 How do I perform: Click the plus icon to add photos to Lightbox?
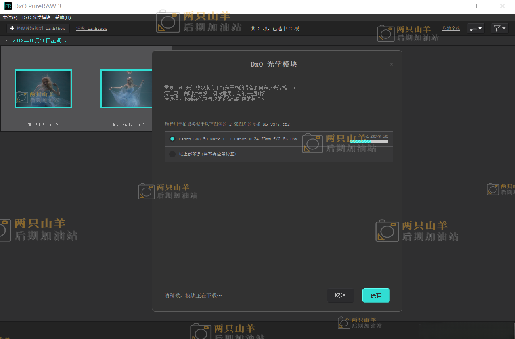pyautogui.click(x=12, y=29)
